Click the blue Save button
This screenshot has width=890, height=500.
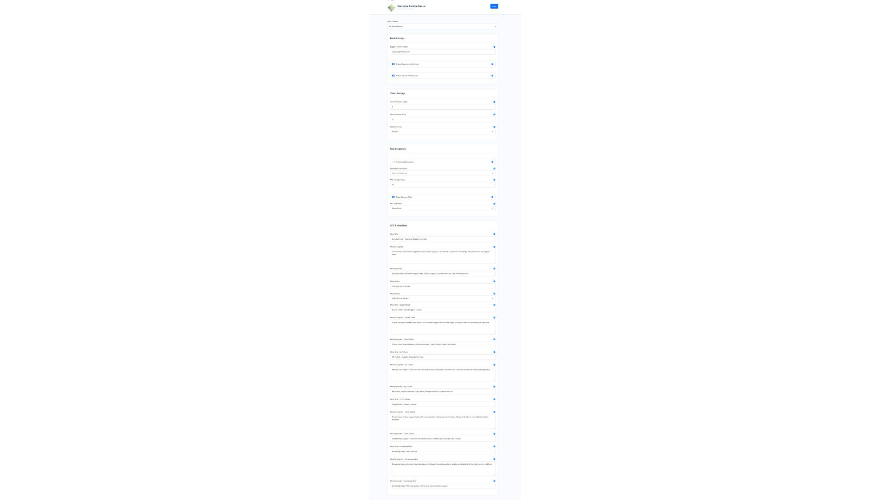tap(494, 6)
